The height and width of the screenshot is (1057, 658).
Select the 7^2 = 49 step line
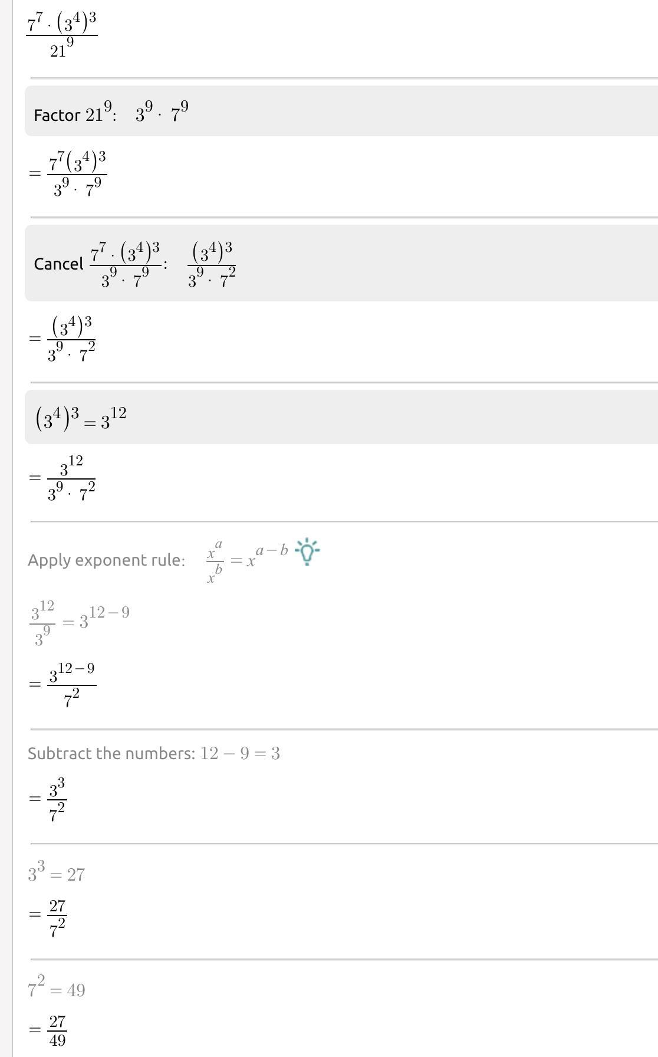coord(56,989)
